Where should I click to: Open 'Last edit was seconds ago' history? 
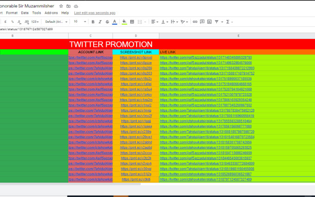94,13
